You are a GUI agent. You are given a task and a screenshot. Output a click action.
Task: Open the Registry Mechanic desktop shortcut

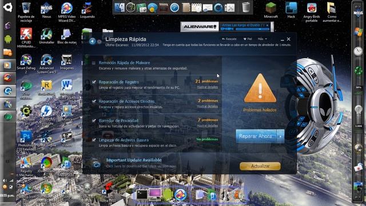[26, 167]
